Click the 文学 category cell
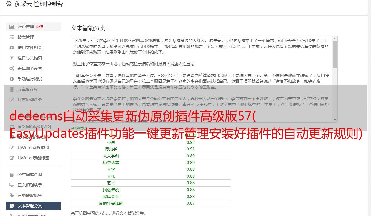371x216 pixels. tap(111, 169)
